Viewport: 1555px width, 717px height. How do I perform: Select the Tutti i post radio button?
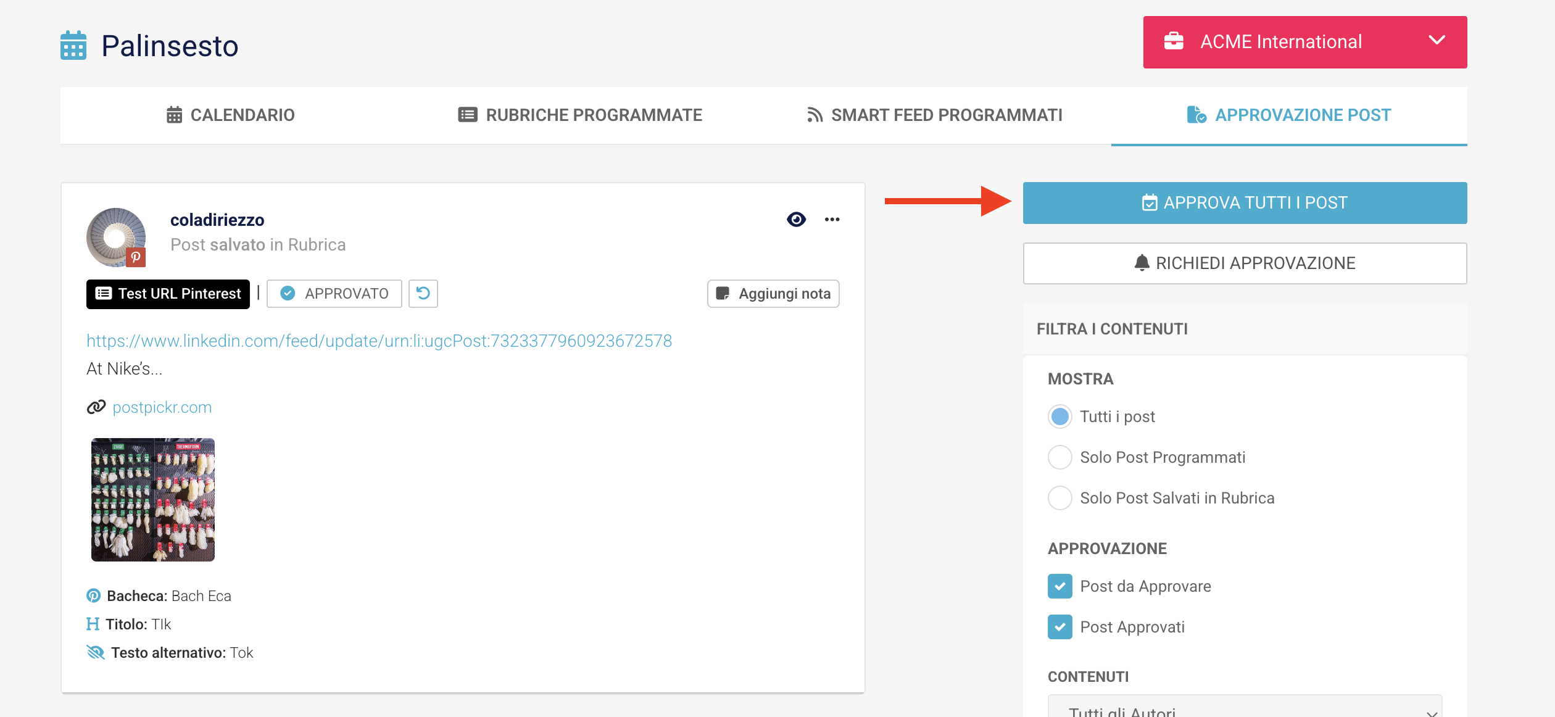[x=1059, y=417]
